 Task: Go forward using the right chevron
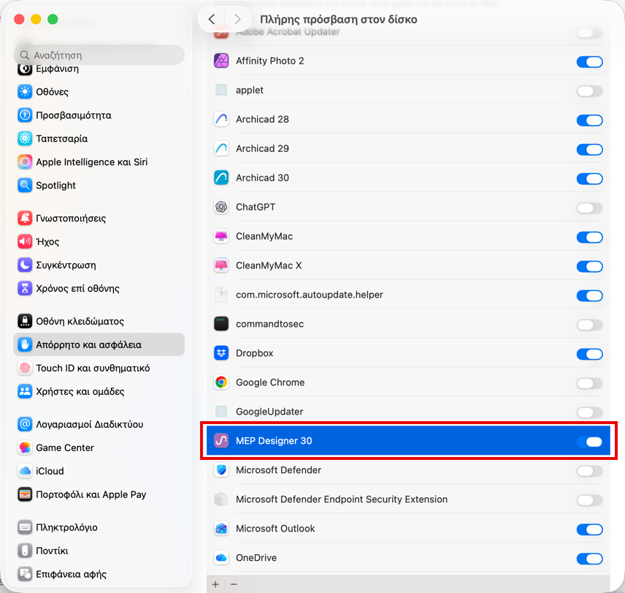point(237,19)
